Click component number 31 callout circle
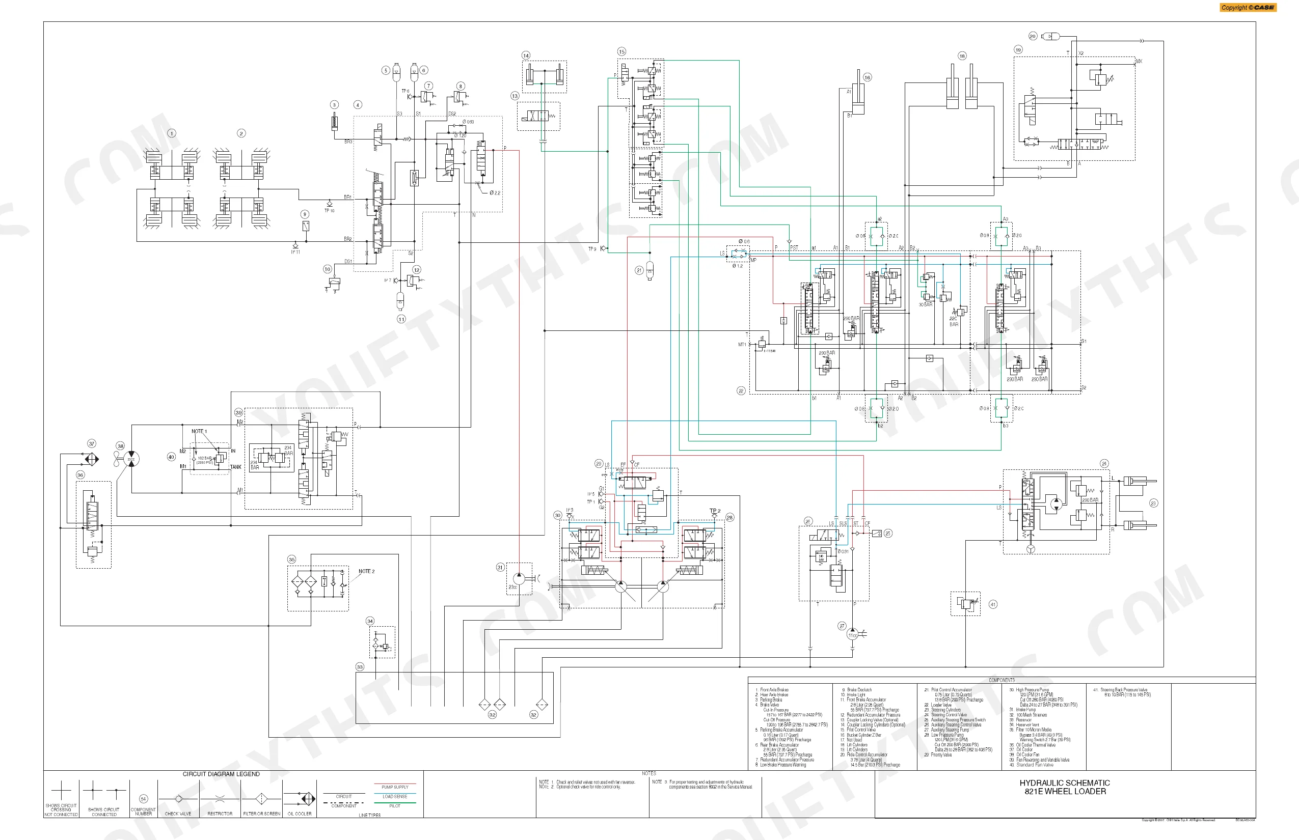This screenshot has height=840, width=1299. pos(500,567)
